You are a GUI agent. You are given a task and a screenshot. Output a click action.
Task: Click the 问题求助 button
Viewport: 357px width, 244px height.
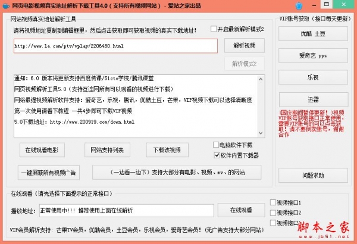coord(313,175)
